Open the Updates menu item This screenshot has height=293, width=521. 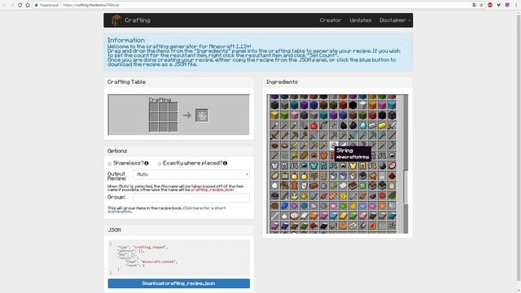[x=360, y=20]
